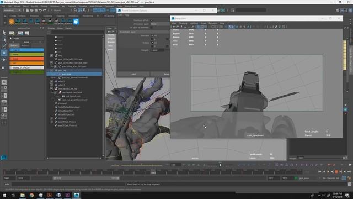
Task: Jump to end of playback range
Action: click(349, 172)
